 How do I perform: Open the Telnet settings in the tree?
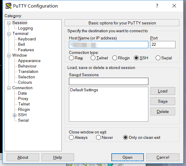[x=24, y=104]
